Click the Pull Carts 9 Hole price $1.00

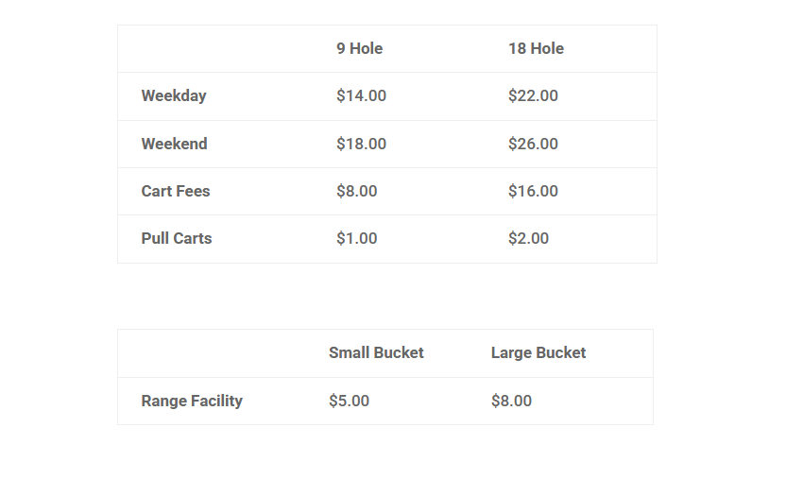356,239
